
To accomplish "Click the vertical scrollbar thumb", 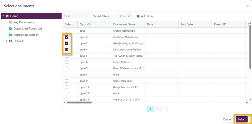I will [250, 47].
